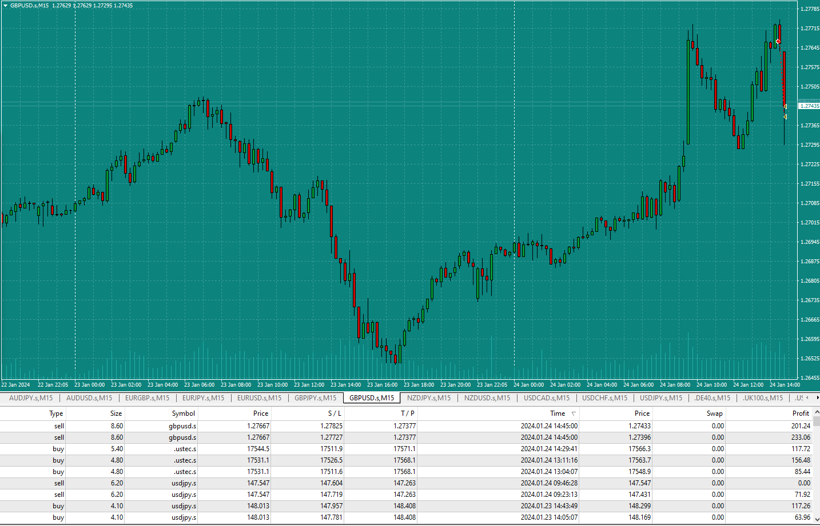Select the .ustec.s buy at 17544.5
The height and width of the screenshot is (526, 820).
pos(406,449)
